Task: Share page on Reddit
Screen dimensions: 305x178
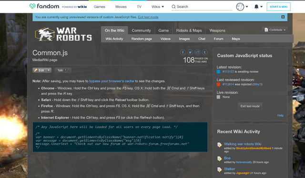Action: tap(197, 52)
